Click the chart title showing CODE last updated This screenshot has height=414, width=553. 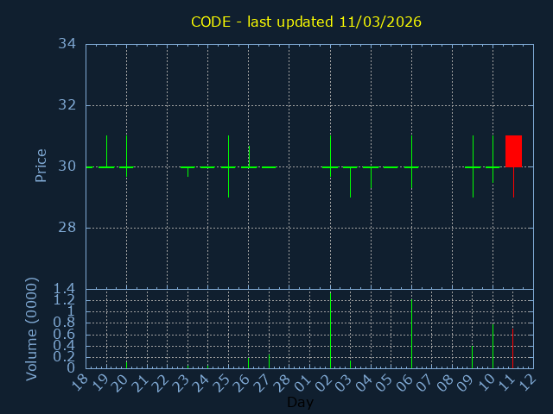pyautogui.click(x=306, y=22)
